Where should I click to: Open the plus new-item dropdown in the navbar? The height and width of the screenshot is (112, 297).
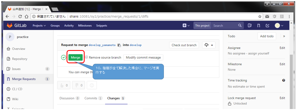pyautogui.click(x=186, y=26)
